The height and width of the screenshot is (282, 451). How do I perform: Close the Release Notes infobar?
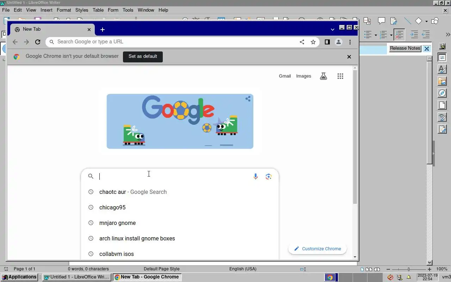coord(427,49)
